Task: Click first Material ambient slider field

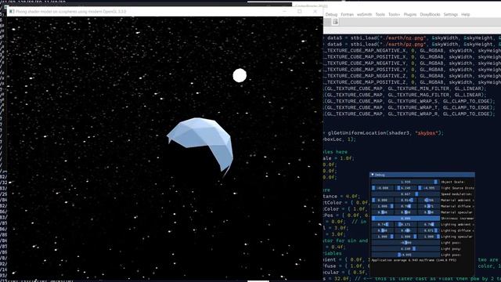Action: (383, 201)
